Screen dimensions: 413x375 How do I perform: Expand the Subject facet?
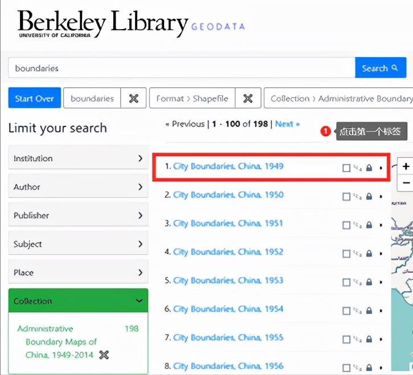[x=78, y=244]
